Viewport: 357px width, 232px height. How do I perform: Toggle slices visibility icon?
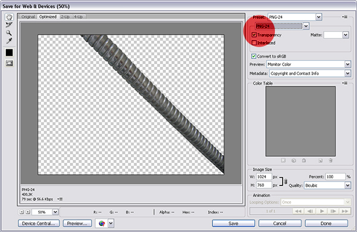[10, 63]
